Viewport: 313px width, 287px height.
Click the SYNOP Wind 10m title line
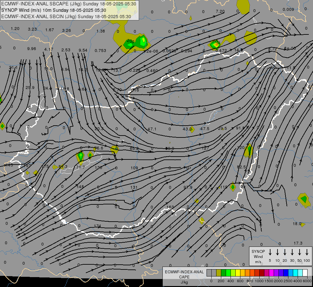tap(53, 10)
